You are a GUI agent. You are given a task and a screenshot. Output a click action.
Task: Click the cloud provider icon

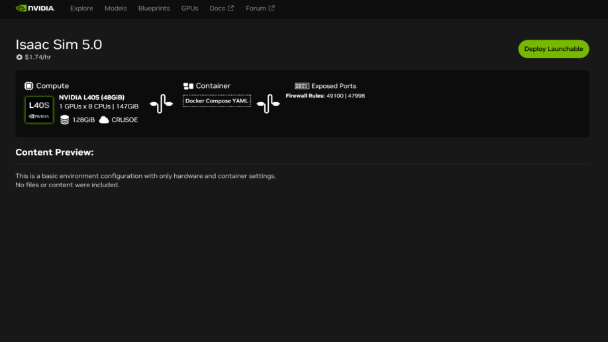point(104,120)
